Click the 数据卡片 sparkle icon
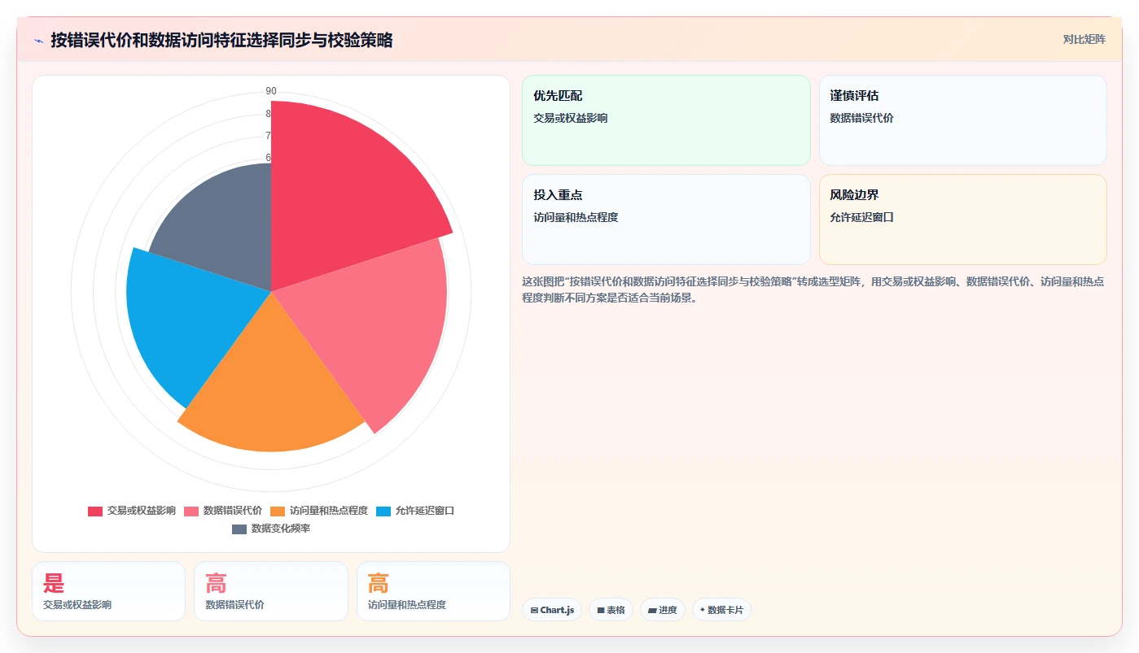Screen dimensions: 1139x653 coord(702,609)
